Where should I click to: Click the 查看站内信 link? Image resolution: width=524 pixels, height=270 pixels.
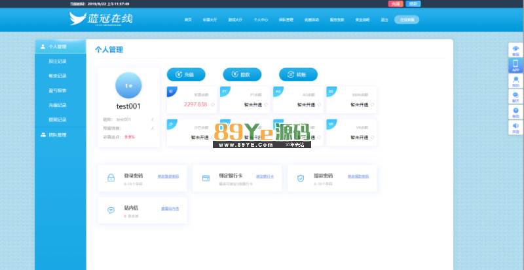click(170, 209)
